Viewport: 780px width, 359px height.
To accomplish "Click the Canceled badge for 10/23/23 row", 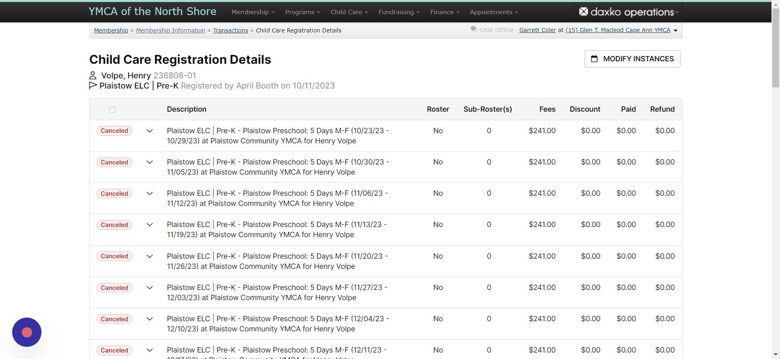I will click(114, 131).
